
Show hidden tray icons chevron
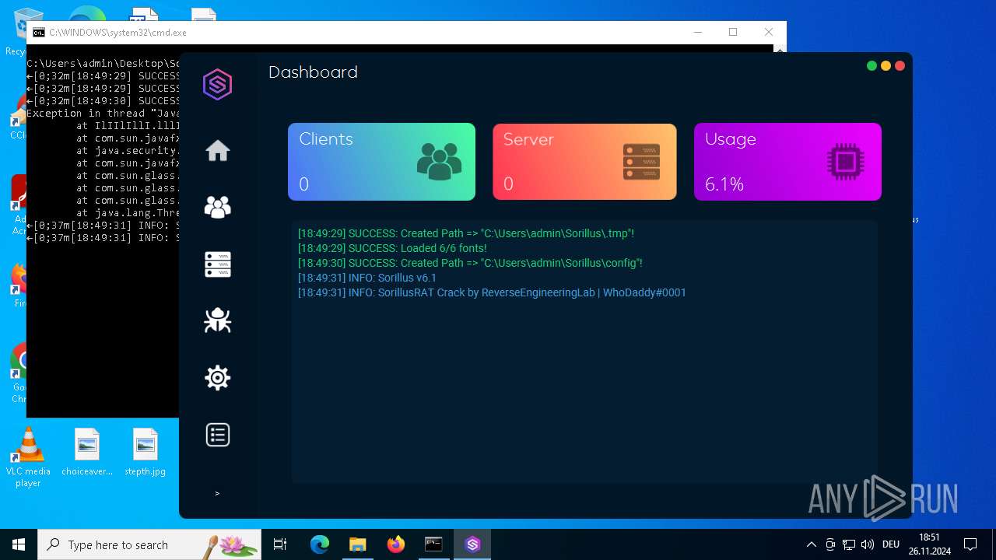point(812,544)
